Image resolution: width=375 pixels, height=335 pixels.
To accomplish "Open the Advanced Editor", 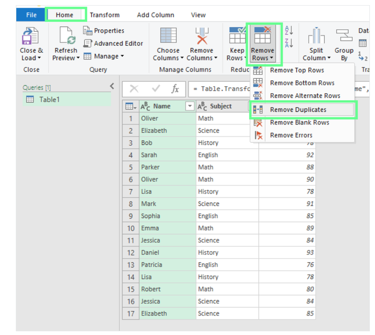I will click(113, 43).
